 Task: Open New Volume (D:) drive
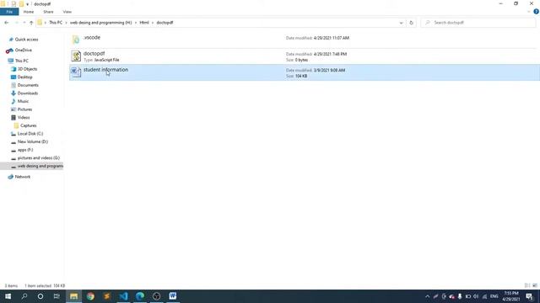33,141
